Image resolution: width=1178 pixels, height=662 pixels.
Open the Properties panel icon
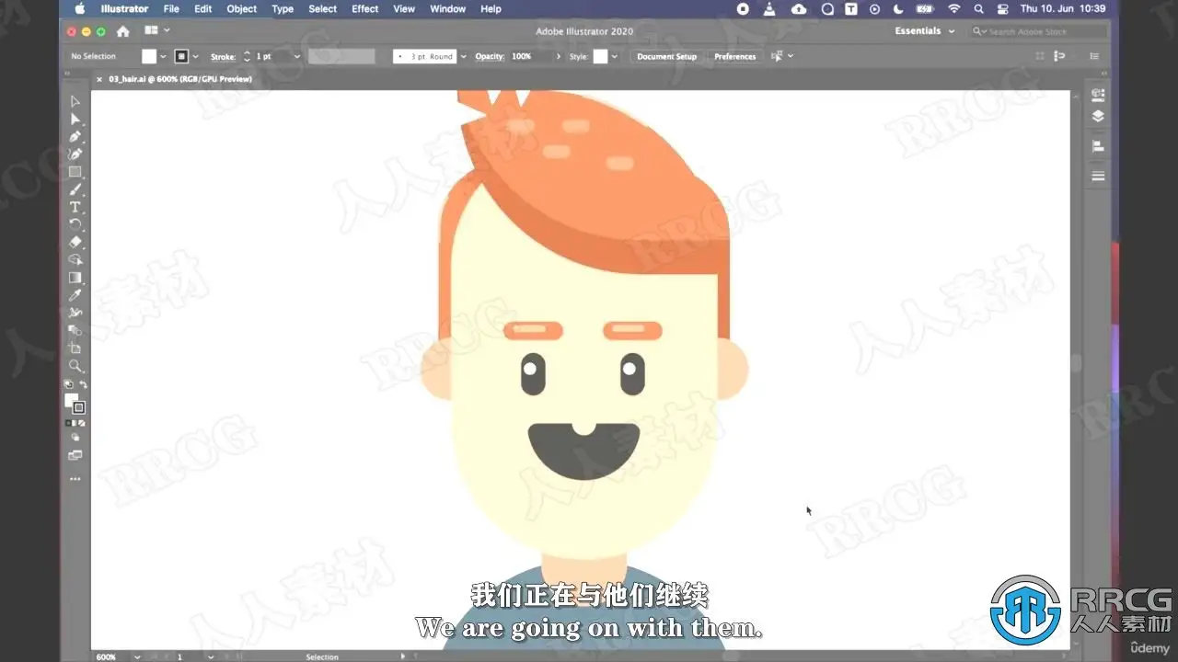[1097, 95]
